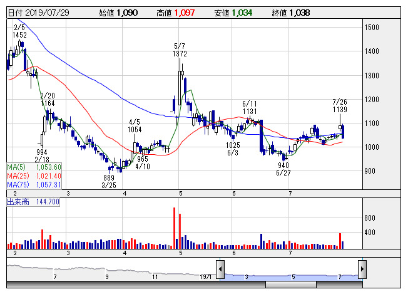Click the tallest red volume bar in May
Screen dimensions: 408x294
tap(174, 228)
